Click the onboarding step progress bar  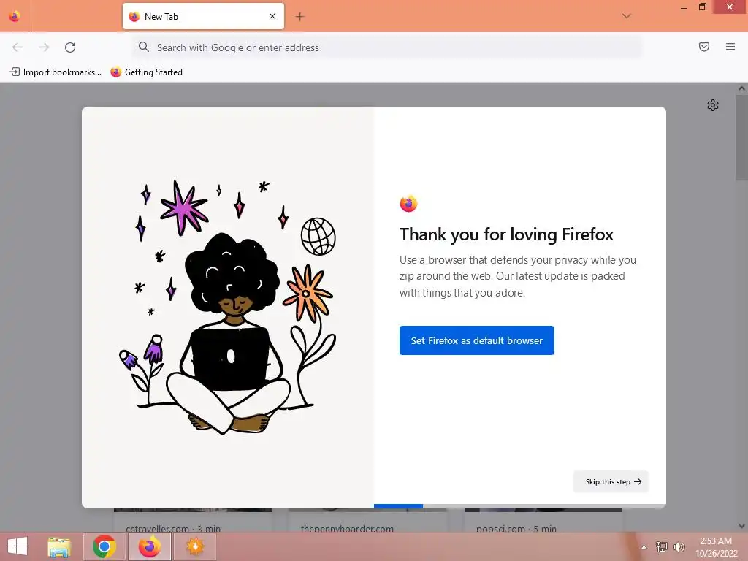519,506
